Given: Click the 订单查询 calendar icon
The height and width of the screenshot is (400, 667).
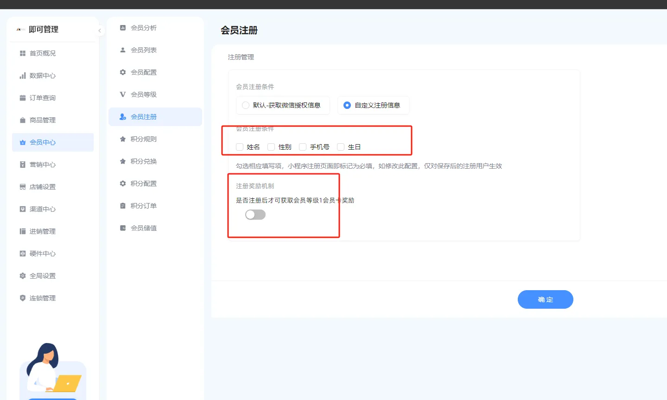Looking at the screenshot, I should pyautogui.click(x=22, y=98).
